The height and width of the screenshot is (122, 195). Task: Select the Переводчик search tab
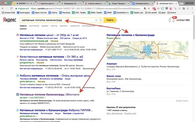click(x=88, y=26)
